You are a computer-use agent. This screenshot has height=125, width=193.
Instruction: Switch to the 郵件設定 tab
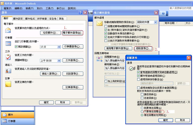click(x=18, y=19)
